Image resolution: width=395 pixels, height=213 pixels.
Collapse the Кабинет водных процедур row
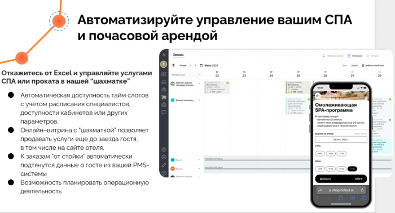199,84
